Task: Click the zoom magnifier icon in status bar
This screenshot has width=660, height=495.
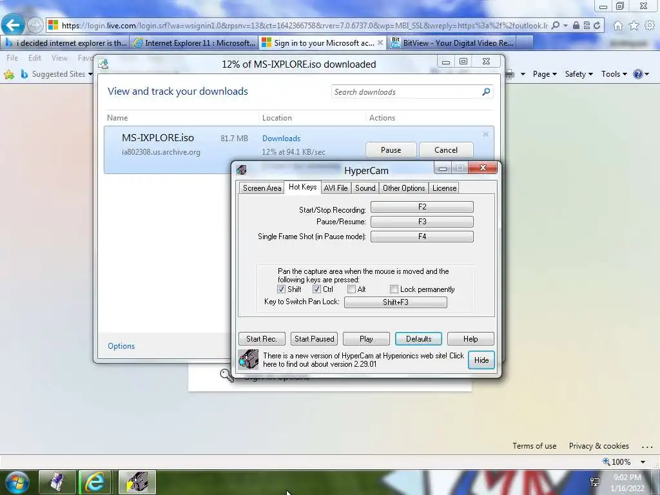Action: click(x=606, y=461)
